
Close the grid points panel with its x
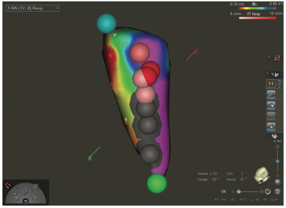(269, 56)
